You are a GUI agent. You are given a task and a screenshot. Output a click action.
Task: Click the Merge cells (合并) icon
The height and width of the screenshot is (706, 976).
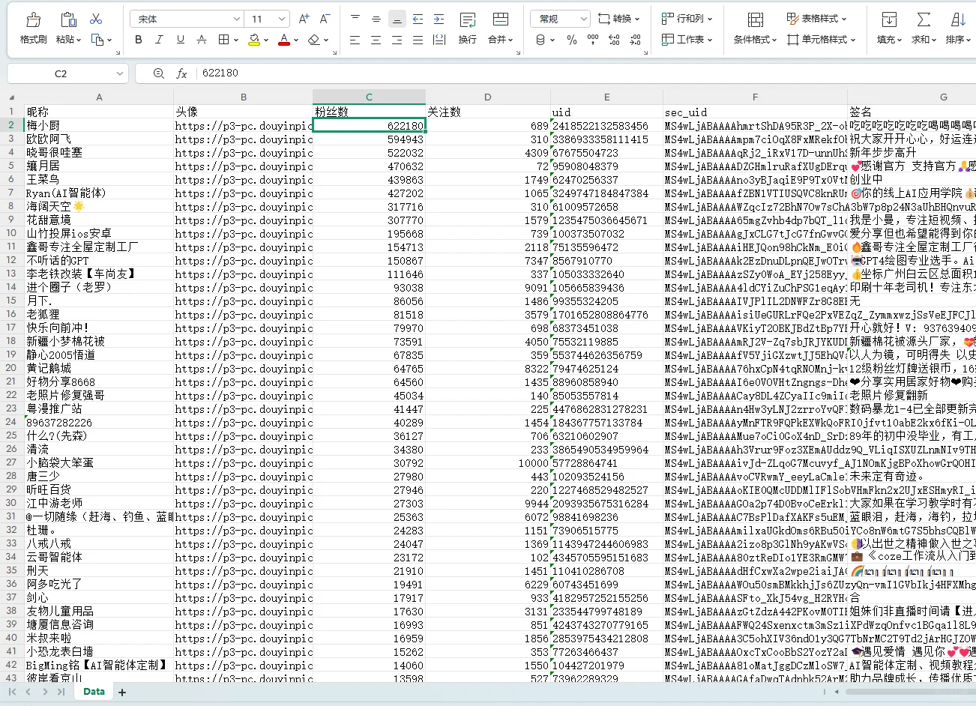(500, 20)
